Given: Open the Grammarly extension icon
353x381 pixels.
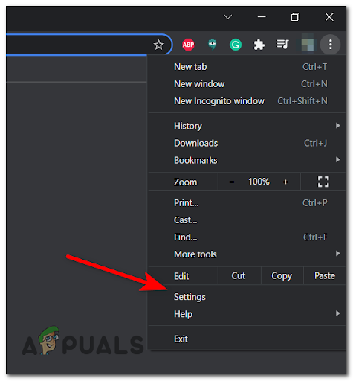Looking at the screenshot, I should click(236, 45).
